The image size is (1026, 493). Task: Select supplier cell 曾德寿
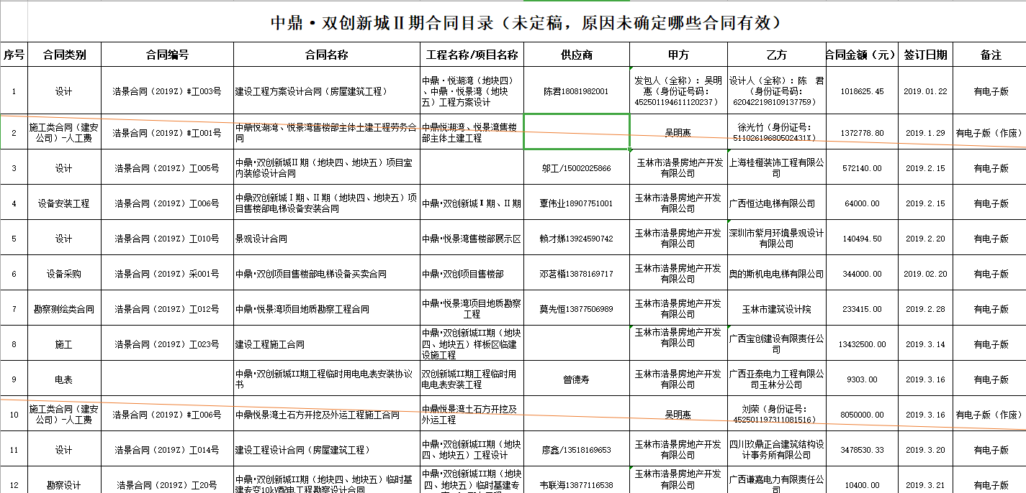577,379
